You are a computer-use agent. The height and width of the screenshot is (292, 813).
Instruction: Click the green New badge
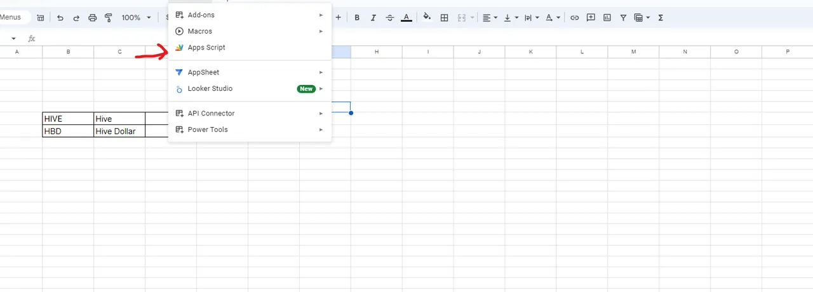(x=306, y=89)
